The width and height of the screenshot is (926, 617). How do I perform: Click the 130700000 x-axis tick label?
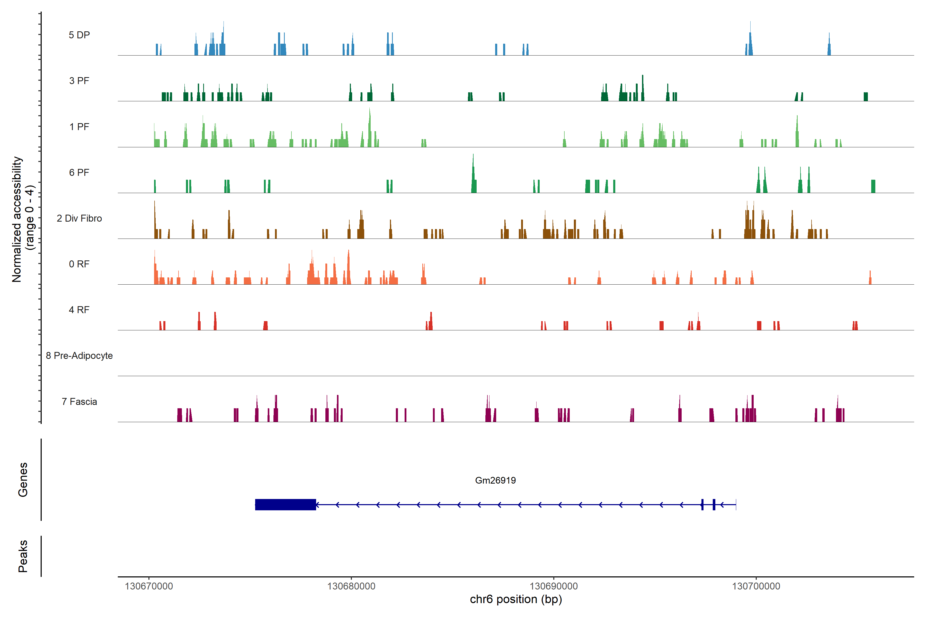point(756,586)
